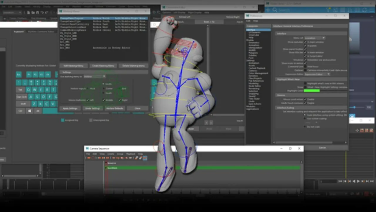Uncheck the Left mouse button checkbox

coord(88,100)
